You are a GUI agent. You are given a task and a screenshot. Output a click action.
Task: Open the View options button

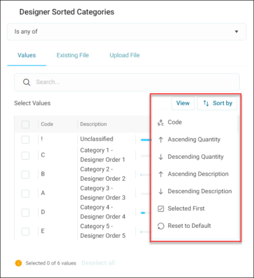click(183, 103)
